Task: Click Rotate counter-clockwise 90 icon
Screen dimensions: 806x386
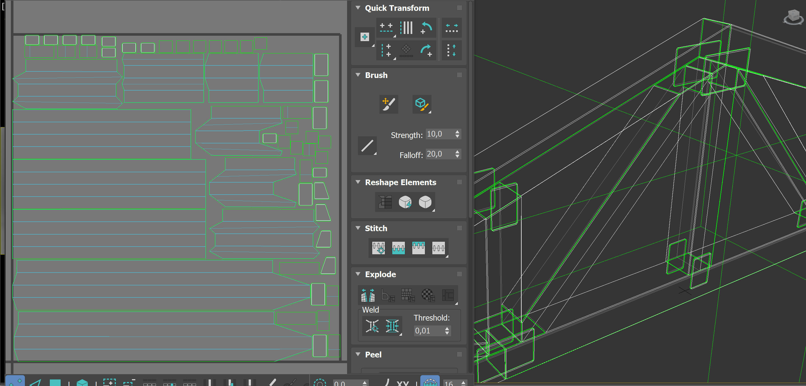Action: pyautogui.click(x=427, y=28)
